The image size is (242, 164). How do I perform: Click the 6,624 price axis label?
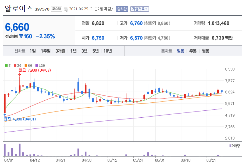(230, 92)
